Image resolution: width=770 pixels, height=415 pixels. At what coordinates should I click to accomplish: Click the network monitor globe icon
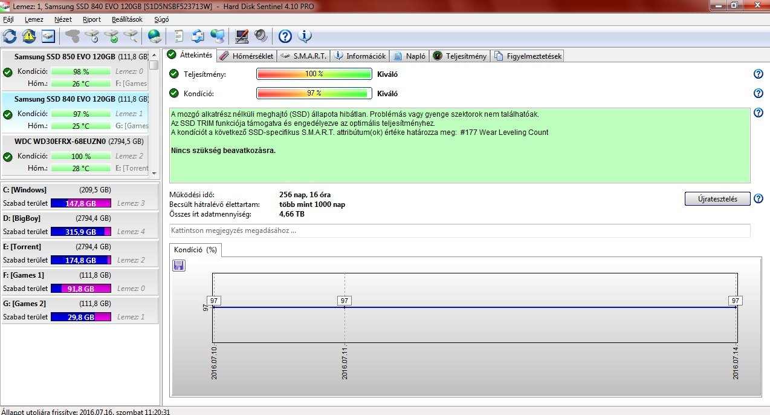click(218, 36)
